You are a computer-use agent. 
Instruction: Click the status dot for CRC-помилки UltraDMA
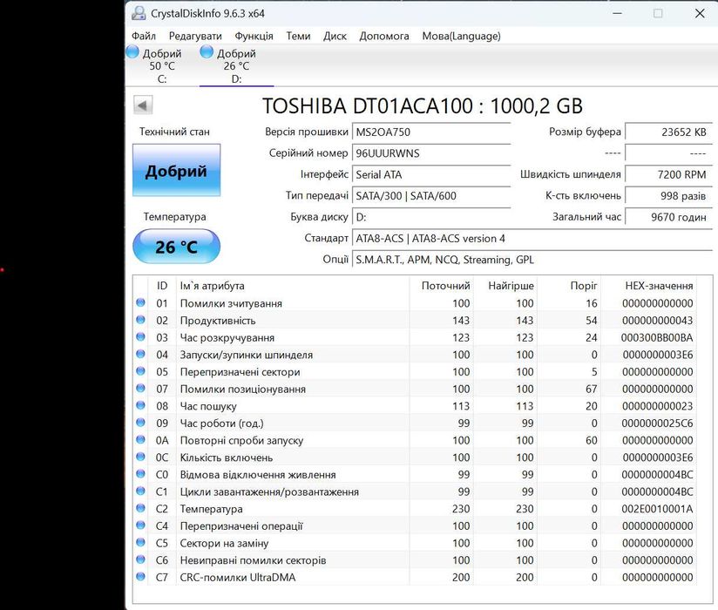140,577
